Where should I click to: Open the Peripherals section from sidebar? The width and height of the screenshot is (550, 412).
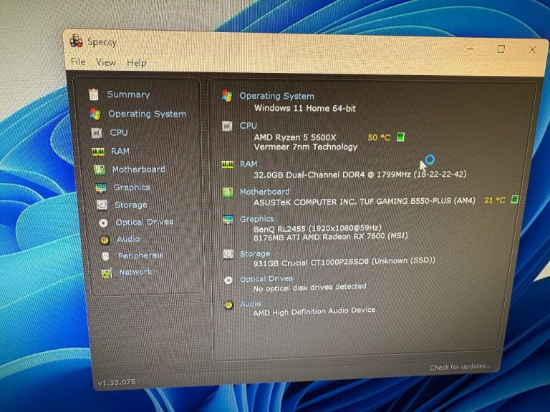pos(140,255)
